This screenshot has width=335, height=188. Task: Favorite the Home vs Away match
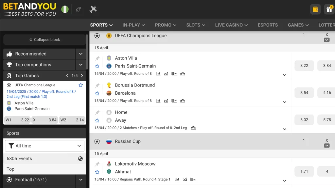pos(97,120)
